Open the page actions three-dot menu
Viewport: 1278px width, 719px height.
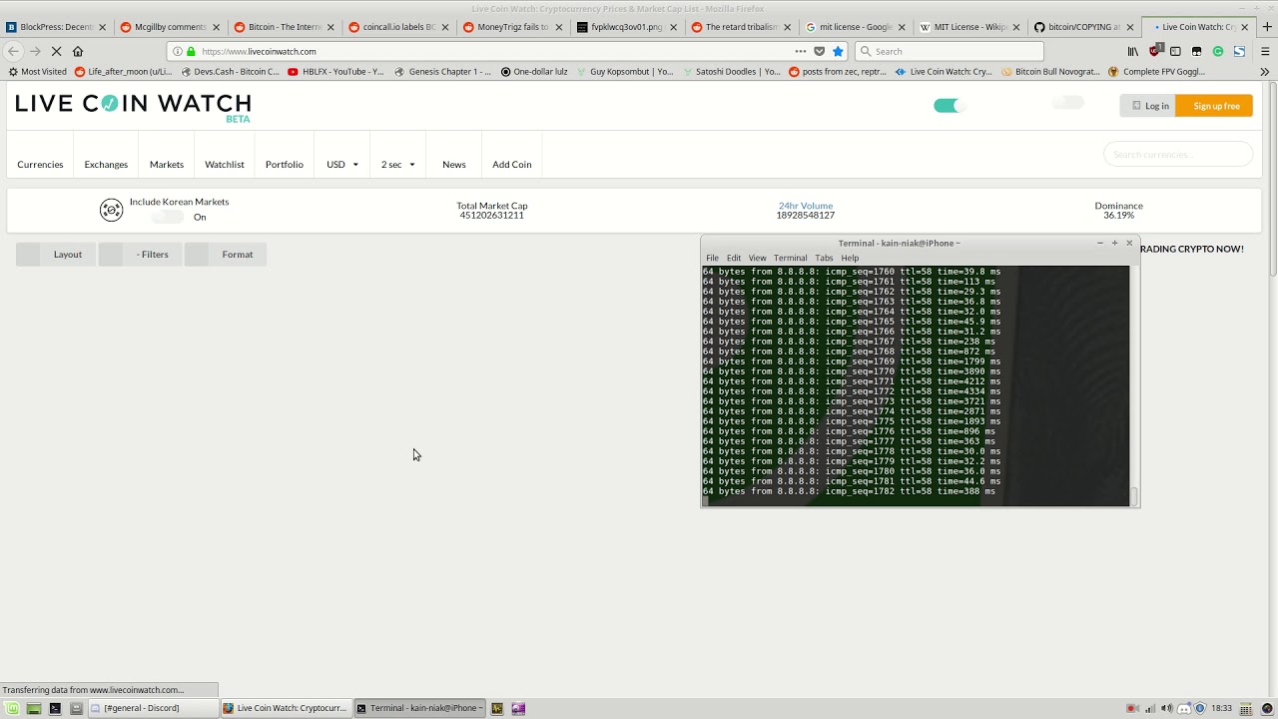(x=801, y=51)
